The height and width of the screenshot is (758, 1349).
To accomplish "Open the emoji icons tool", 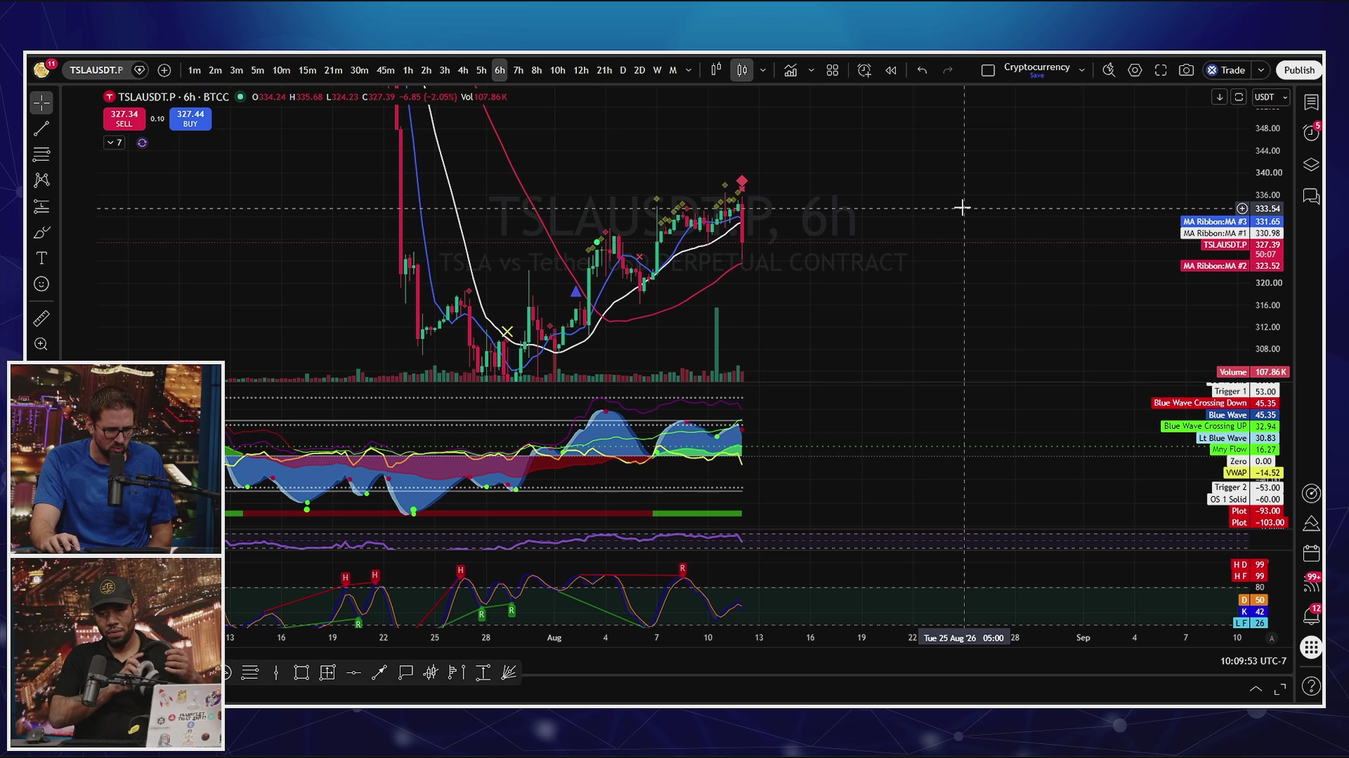I will click(x=41, y=284).
